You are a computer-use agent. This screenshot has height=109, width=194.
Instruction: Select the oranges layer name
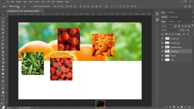(x=173, y=56)
